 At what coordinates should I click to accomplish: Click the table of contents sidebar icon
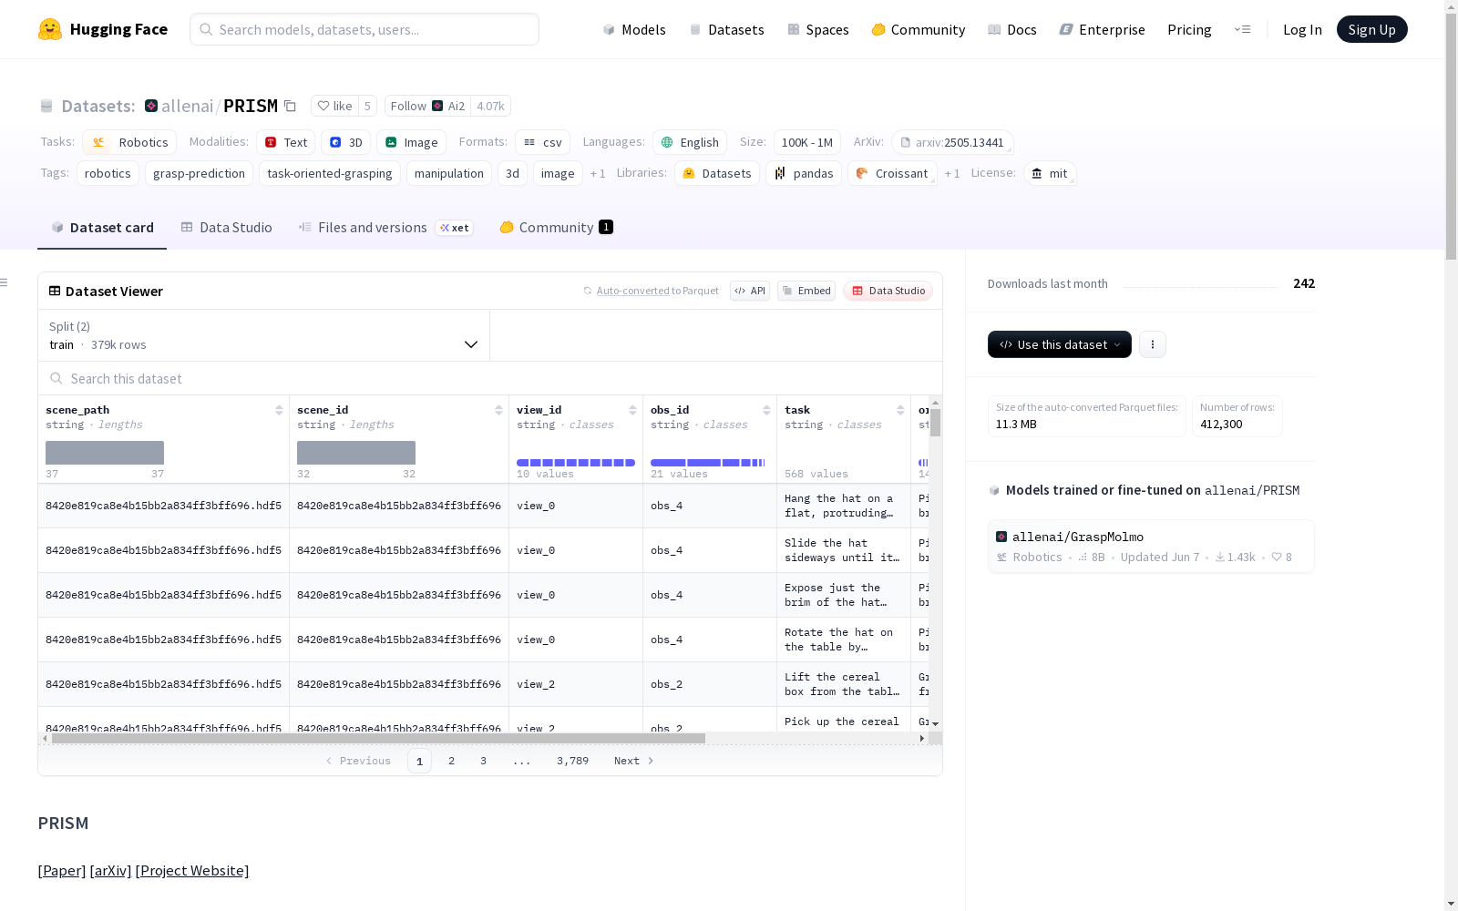5,282
